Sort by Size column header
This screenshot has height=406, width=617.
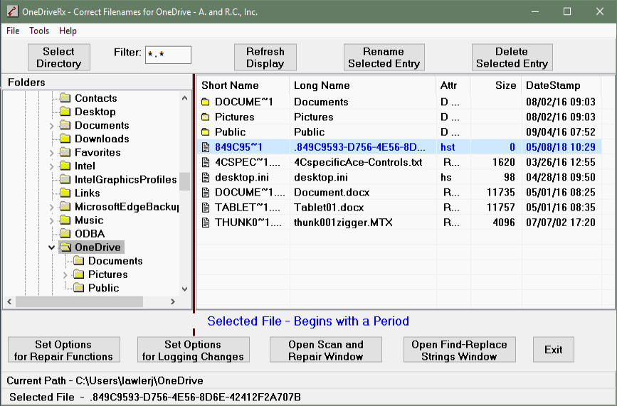coord(496,85)
